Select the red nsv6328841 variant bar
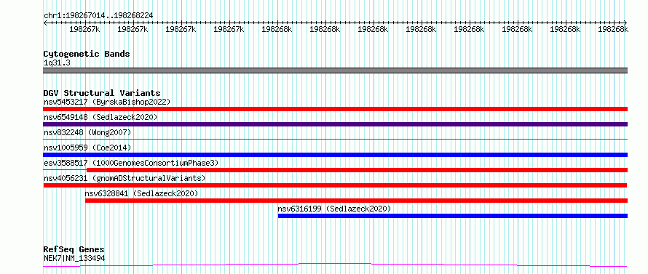The image size is (648, 274). 356,201
